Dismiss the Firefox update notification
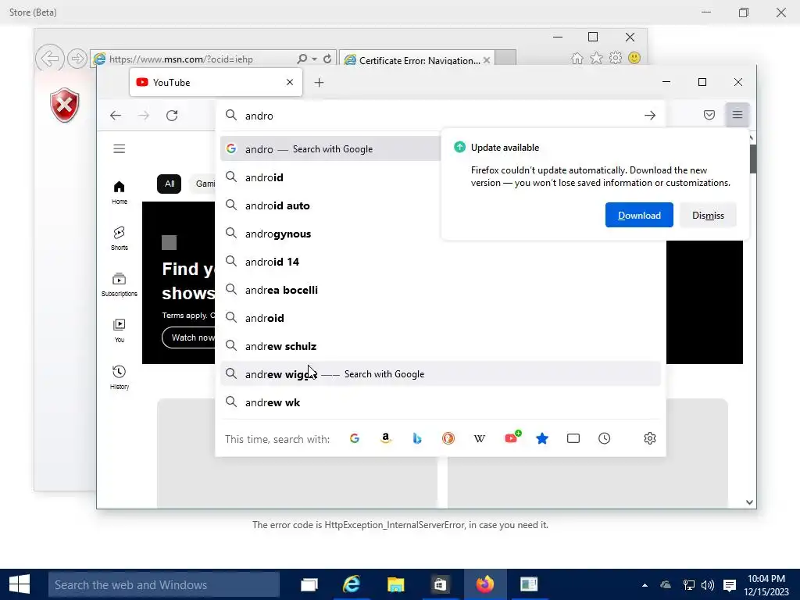This screenshot has height=600, width=800. (x=708, y=216)
